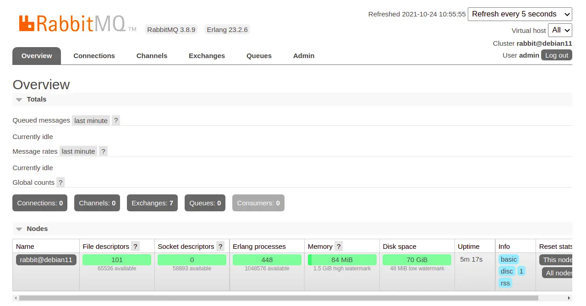Click the Channels: 0 count button
The height and width of the screenshot is (306, 586).
point(97,203)
